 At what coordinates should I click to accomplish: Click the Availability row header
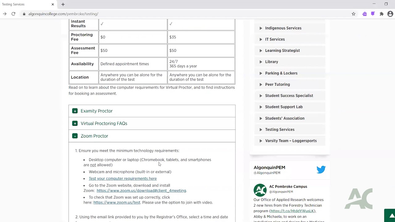[84, 64]
